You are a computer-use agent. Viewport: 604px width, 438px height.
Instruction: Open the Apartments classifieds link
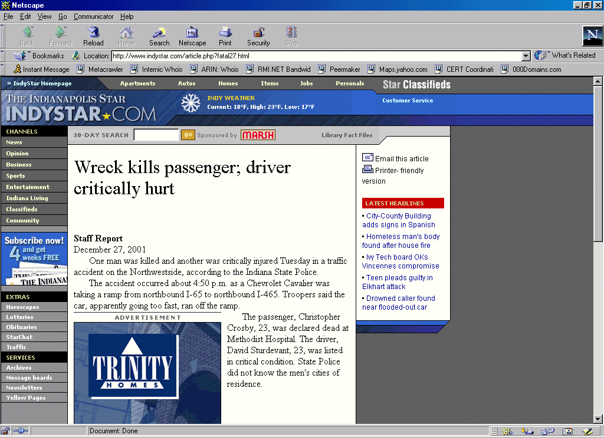pos(137,84)
